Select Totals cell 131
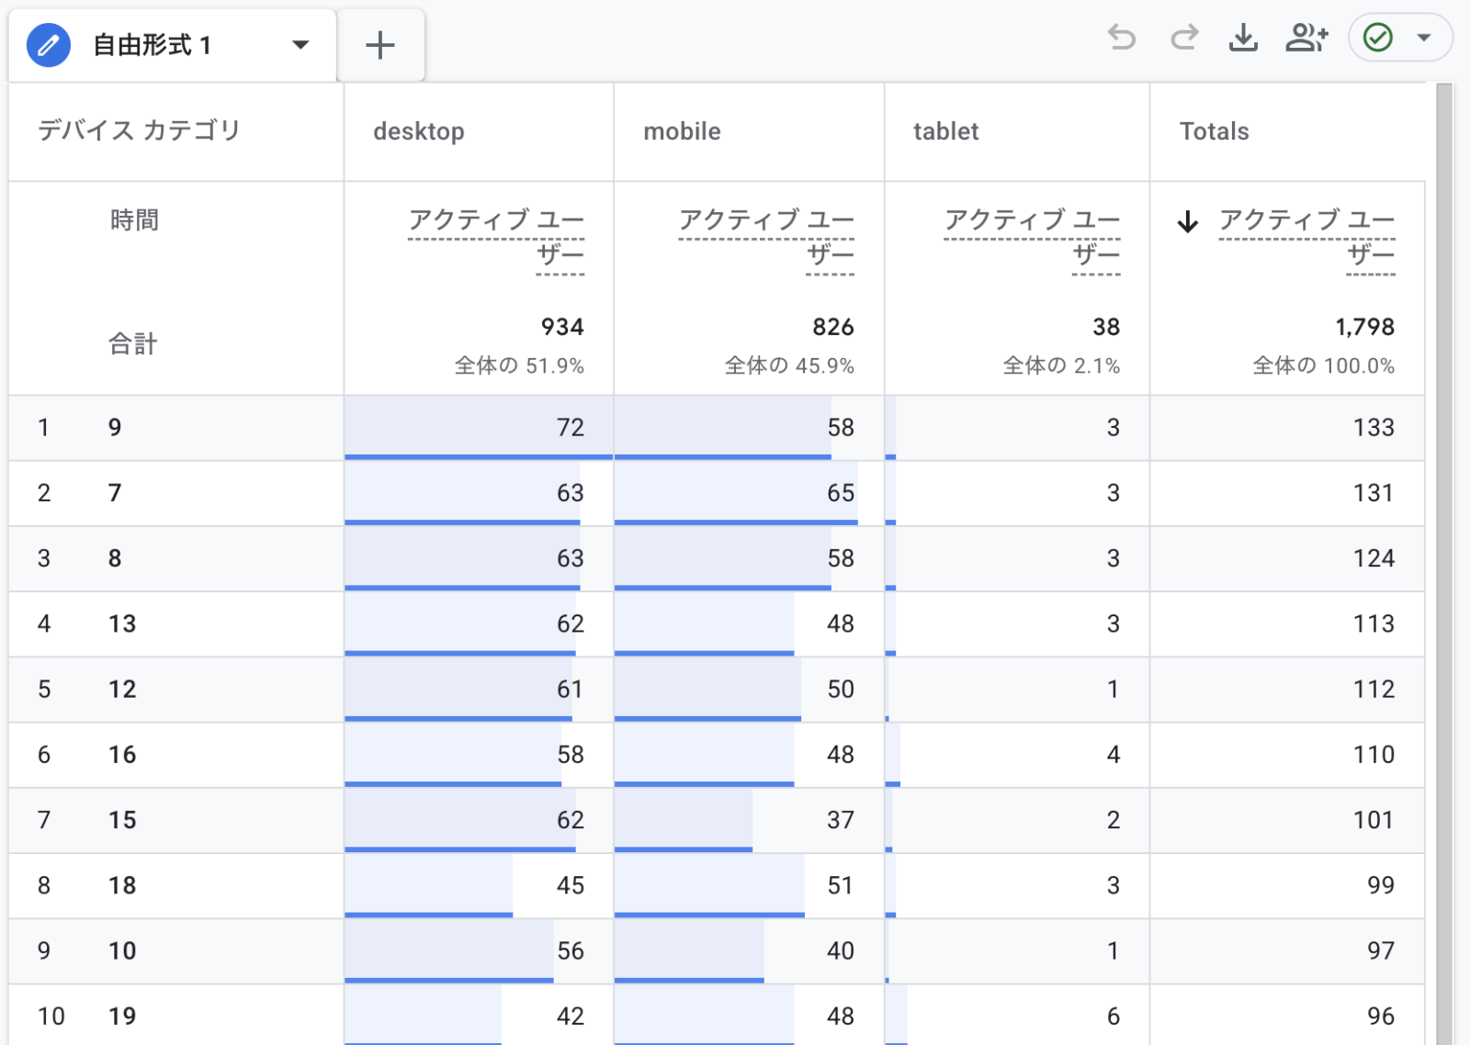1470x1045 pixels. pyautogui.click(x=1287, y=493)
